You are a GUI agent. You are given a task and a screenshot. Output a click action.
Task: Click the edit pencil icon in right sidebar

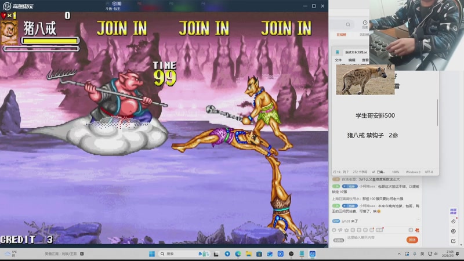coord(453,241)
